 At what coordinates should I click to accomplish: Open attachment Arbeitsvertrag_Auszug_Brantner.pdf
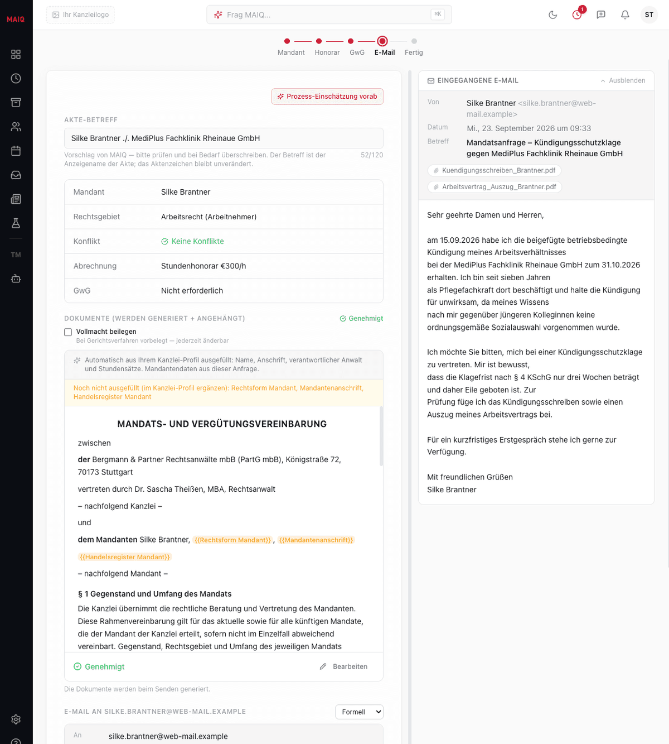click(x=495, y=187)
